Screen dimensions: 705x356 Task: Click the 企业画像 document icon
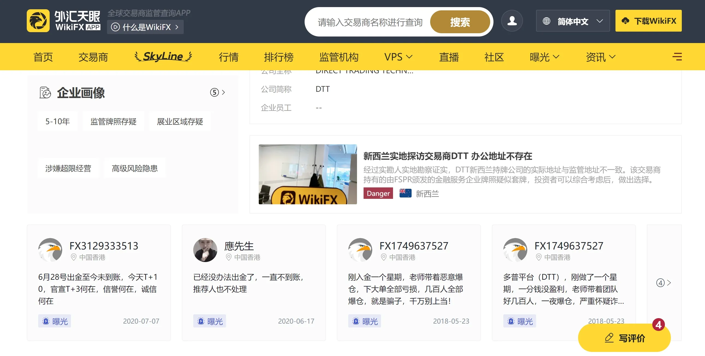click(x=45, y=93)
